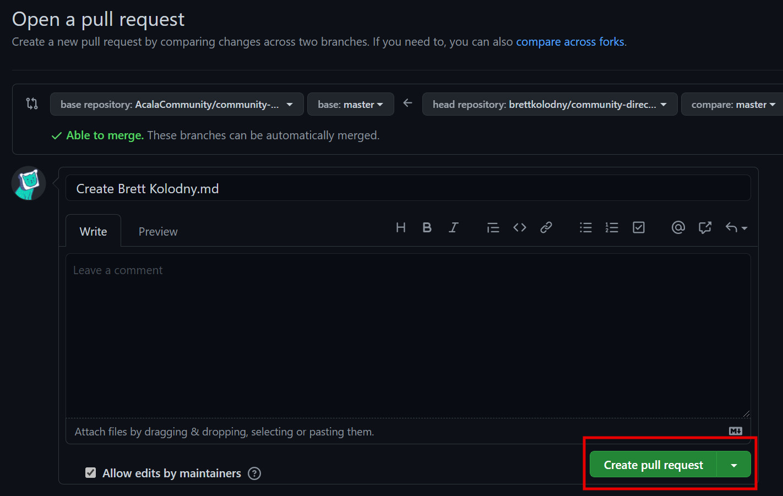Expand the Create pull request options arrow

pyautogui.click(x=734, y=465)
